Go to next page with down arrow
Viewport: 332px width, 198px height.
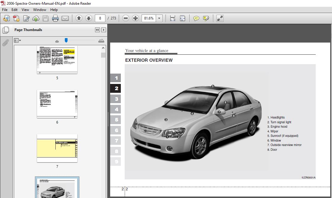pos(89,18)
